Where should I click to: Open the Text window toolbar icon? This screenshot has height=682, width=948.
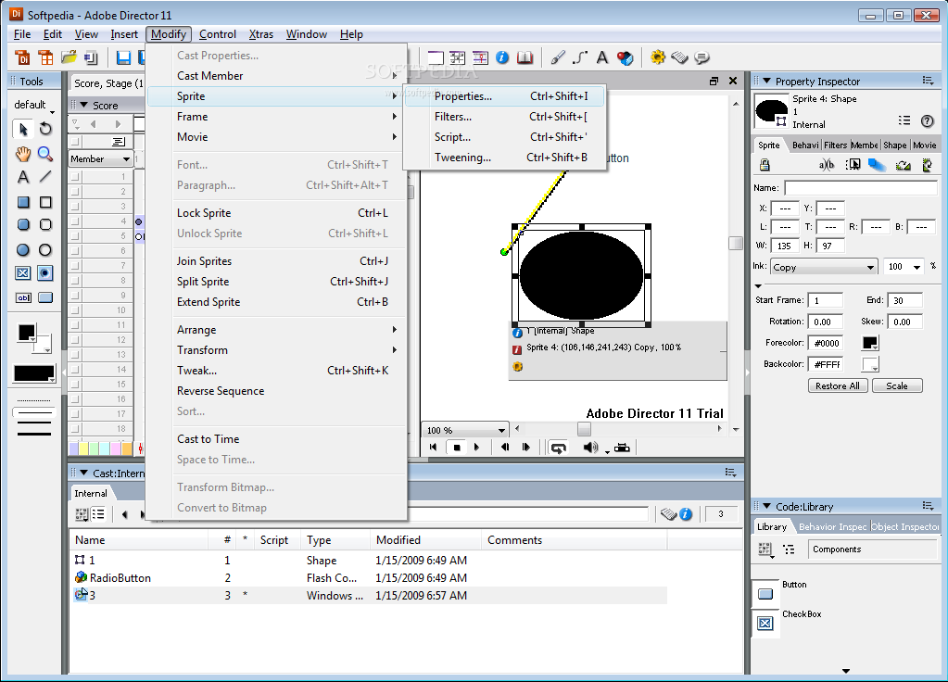(602, 57)
